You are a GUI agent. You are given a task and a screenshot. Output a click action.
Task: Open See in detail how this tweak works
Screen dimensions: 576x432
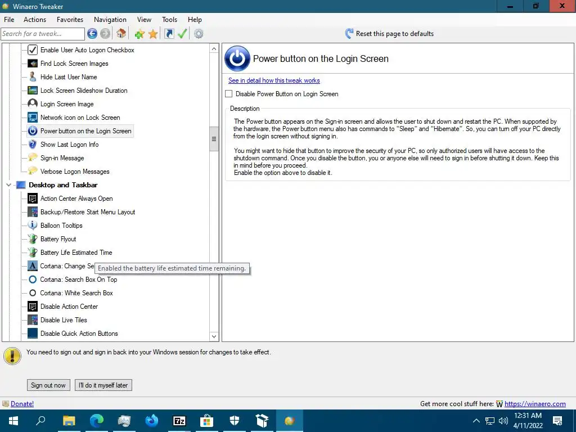pos(274,80)
